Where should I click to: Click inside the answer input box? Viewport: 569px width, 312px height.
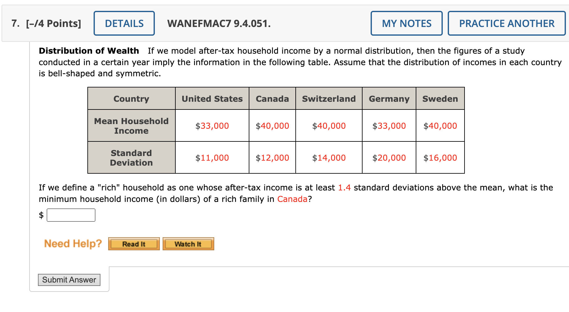[71, 215]
